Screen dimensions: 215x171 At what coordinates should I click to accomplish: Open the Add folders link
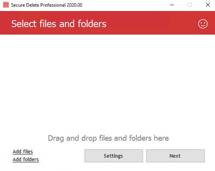point(26,160)
